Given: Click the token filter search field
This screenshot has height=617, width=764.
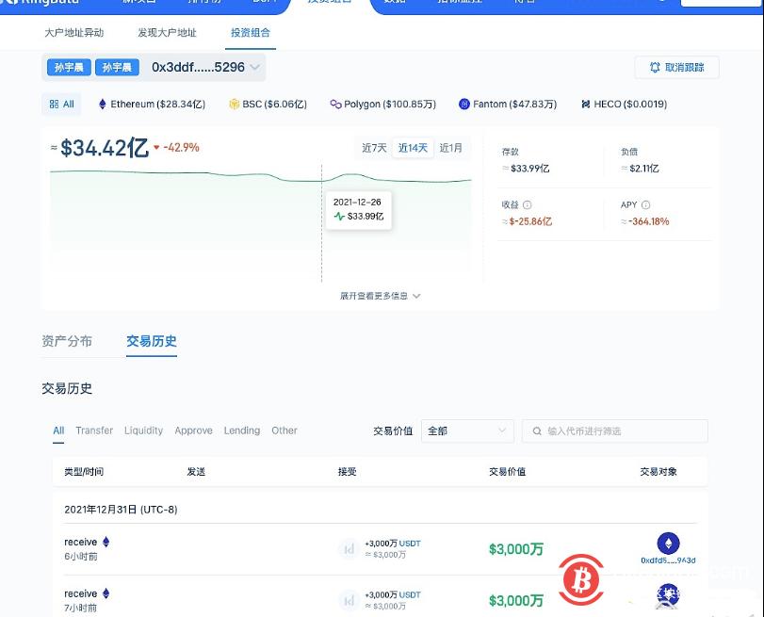Looking at the screenshot, I should point(613,430).
